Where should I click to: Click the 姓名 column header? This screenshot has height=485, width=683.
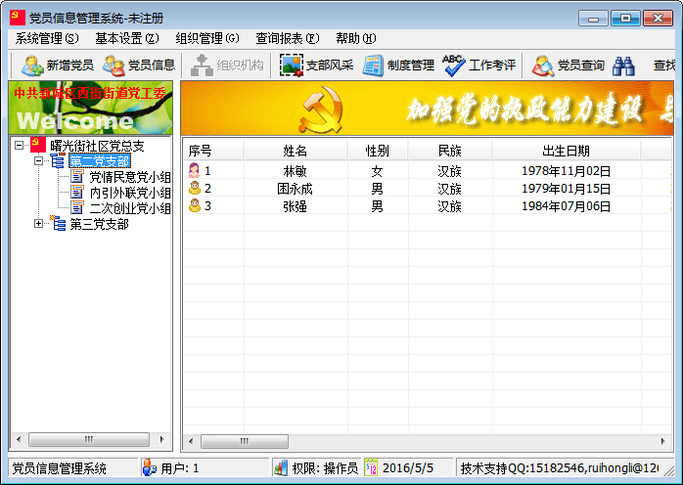(x=295, y=150)
